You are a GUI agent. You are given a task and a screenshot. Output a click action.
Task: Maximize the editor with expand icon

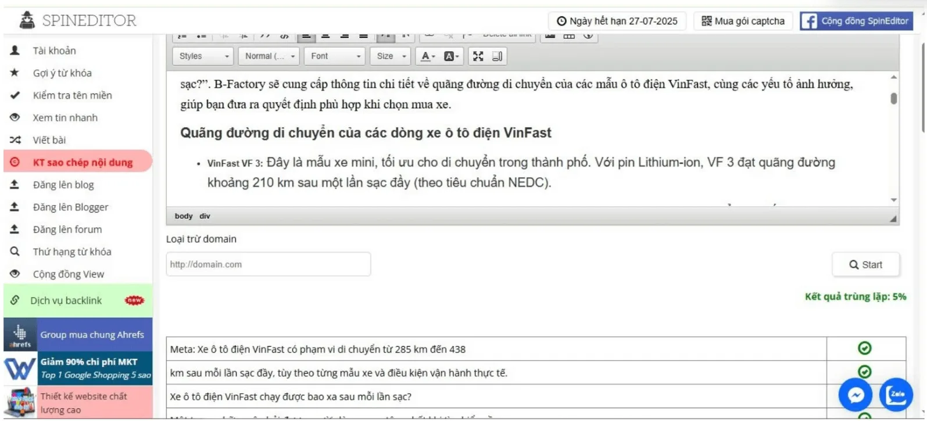pyautogui.click(x=478, y=56)
